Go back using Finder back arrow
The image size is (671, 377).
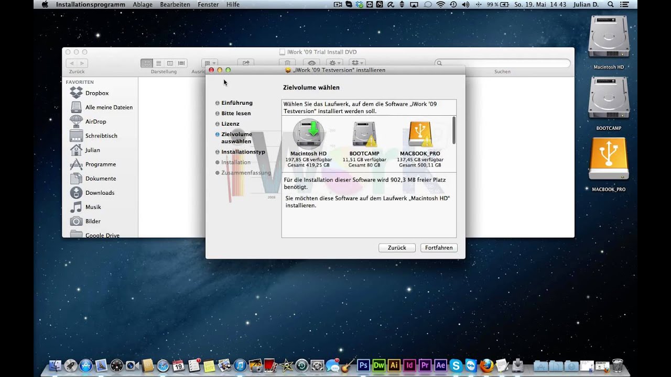(x=71, y=63)
